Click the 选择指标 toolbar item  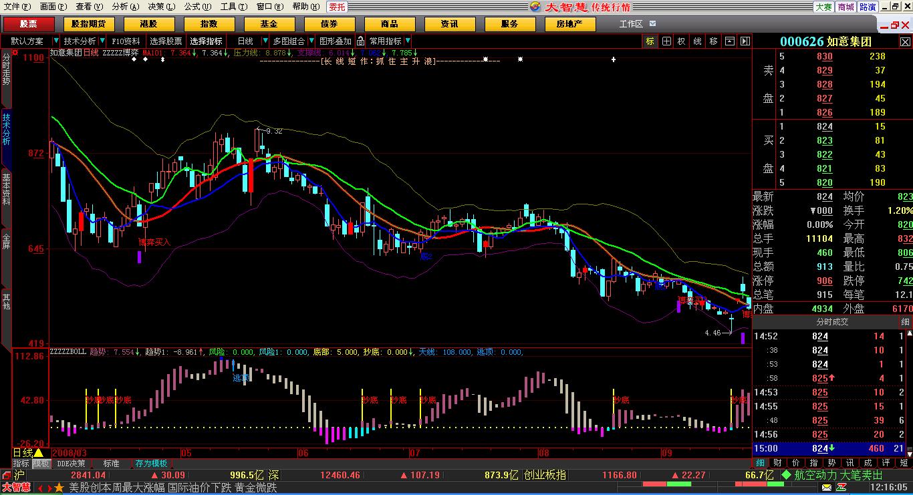pyautogui.click(x=206, y=41)
